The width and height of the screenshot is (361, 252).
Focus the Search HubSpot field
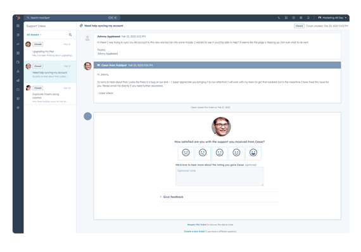point(72,18)
